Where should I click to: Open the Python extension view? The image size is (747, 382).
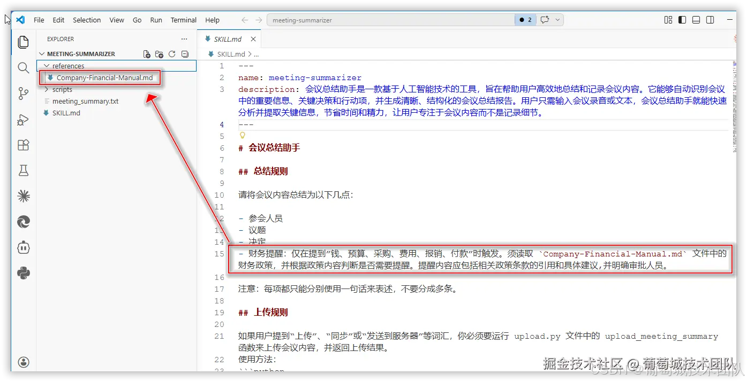coord(23,274)
